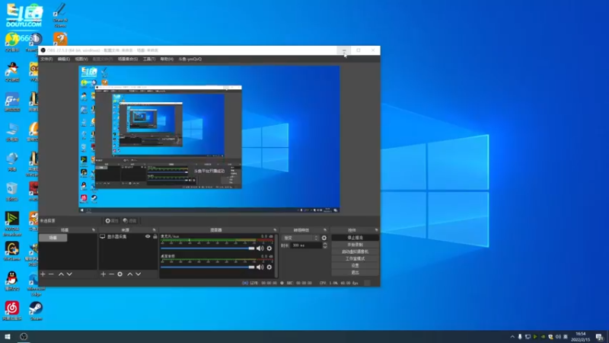Open source 属性 properties button
609x343 pixels.
(x=111, y=221)
